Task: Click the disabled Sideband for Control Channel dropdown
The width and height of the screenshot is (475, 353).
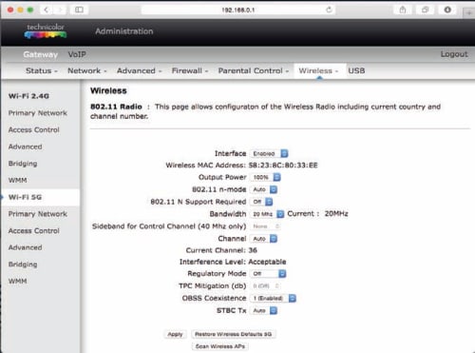Action: point(265,226)
